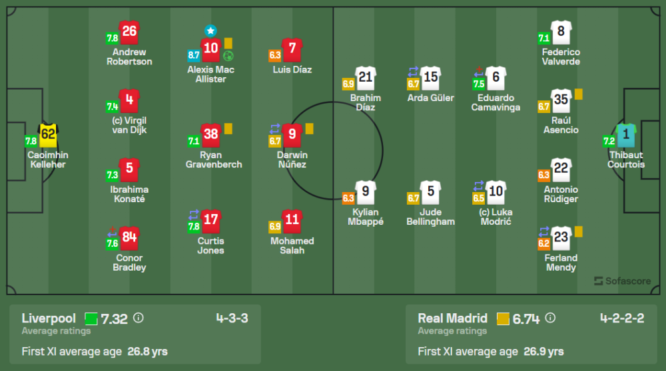This screenshot has width=666, height=371.
Task: Click the 4-2-2-2 formation label
Action: (621, 318)
